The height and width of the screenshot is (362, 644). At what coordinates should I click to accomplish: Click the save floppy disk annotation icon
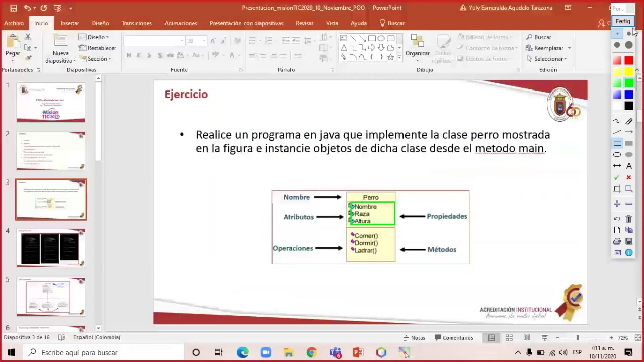(629, 241)
